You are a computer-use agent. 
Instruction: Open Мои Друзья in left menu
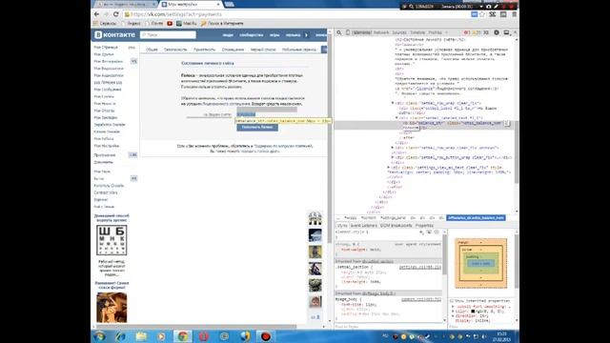tap(104, 54)
